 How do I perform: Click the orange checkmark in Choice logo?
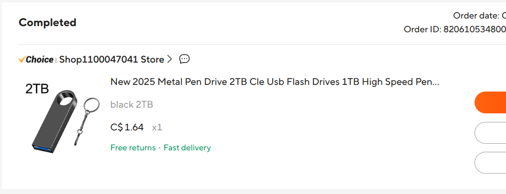22,59
